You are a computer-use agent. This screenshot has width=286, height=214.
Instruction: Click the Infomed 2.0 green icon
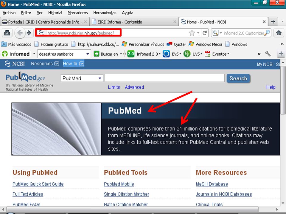click(x=131, y=54)
